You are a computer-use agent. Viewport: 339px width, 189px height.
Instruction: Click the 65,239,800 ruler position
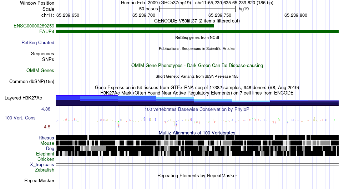(x=296, y=15)
